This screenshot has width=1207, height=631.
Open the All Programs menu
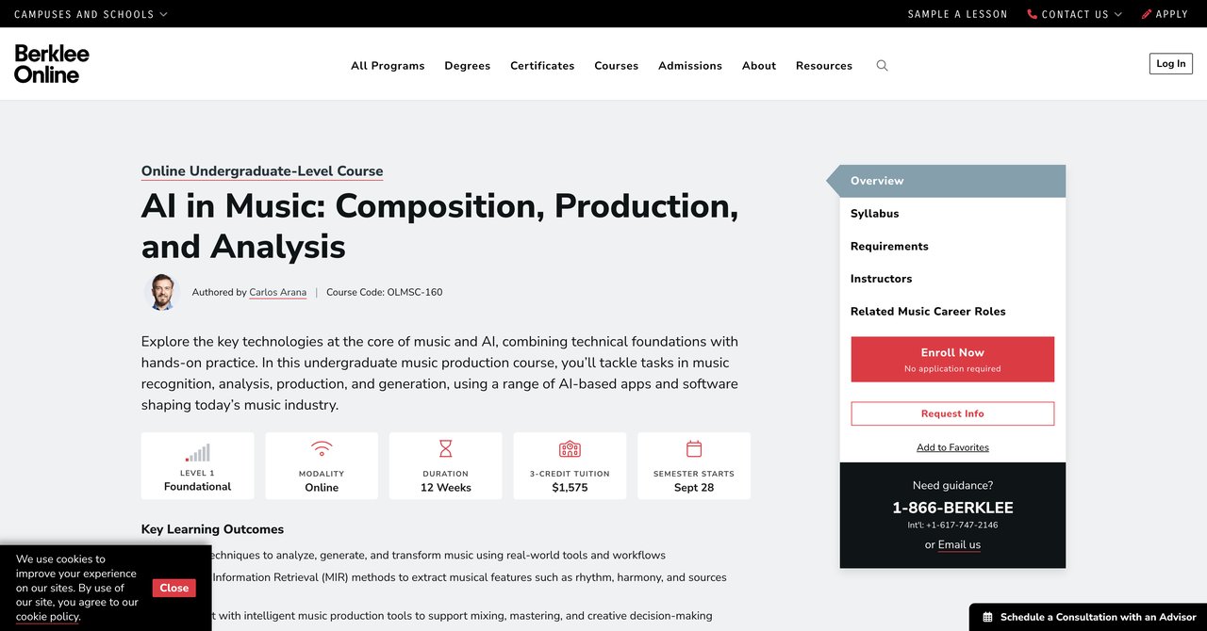[x=388, y=66]
